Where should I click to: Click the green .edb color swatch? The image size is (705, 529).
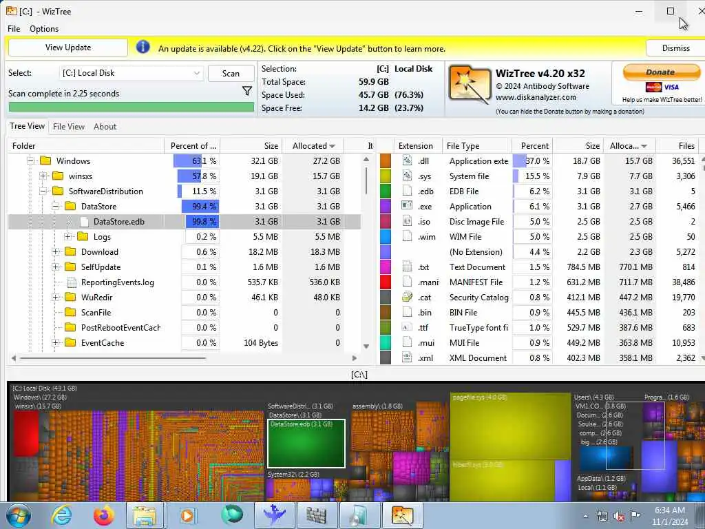[386, 191]
